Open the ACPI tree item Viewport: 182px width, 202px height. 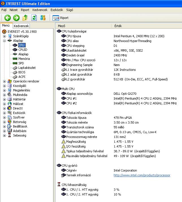(x=22, y=77)
